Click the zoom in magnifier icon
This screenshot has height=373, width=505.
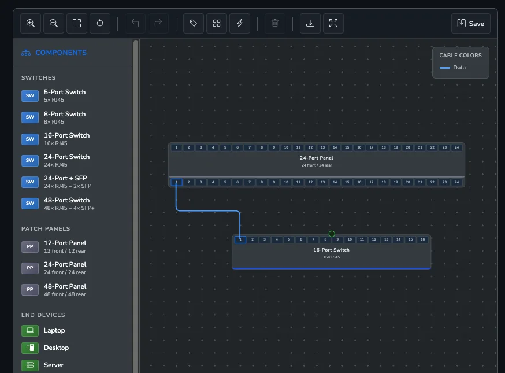click(x=31, y=23)
